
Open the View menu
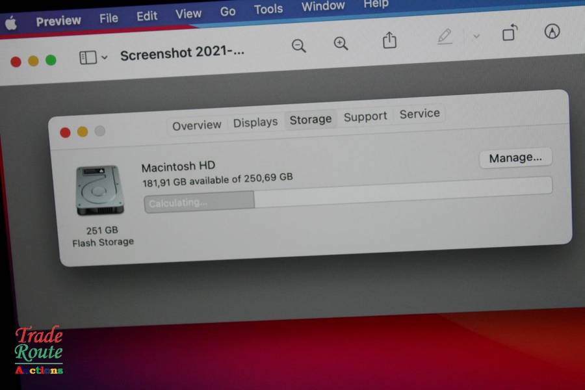click(x=188, y=14)
